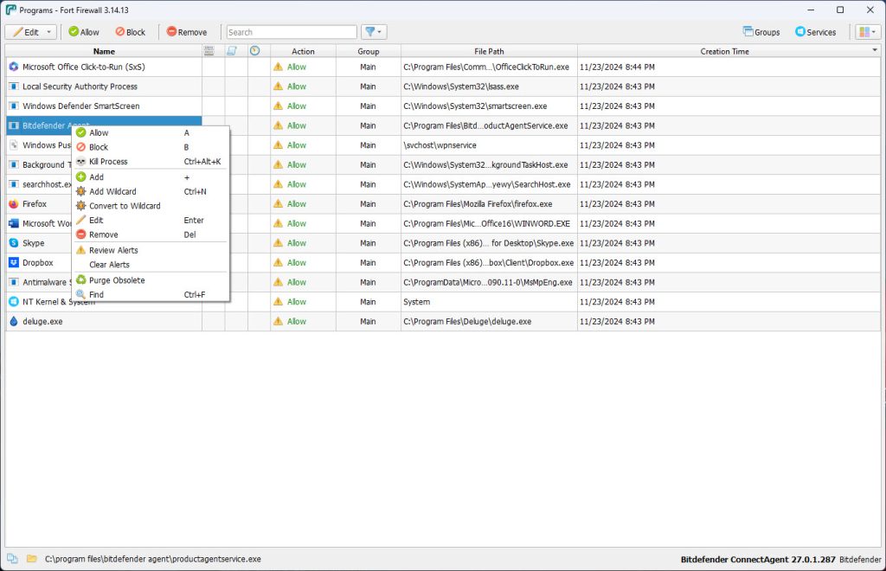The image size is (886, 571).
Task: Open the colored-grid options dropdown at top right
Action: coord(867,32)
